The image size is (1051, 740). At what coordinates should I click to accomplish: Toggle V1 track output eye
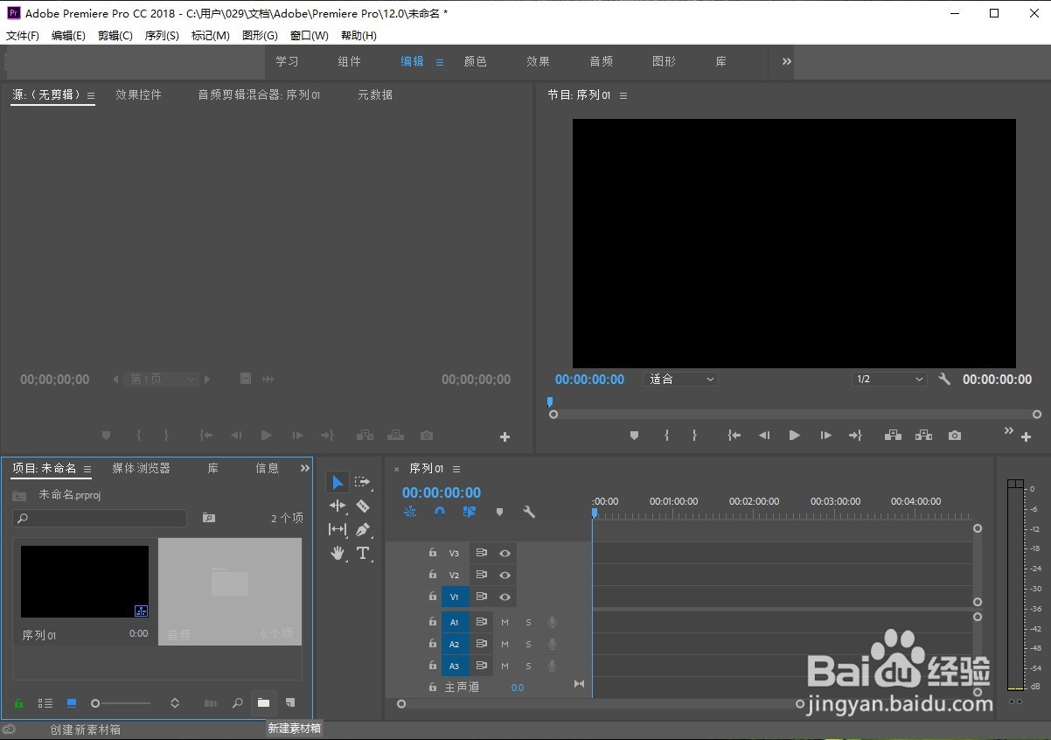(x=505, y=597)
